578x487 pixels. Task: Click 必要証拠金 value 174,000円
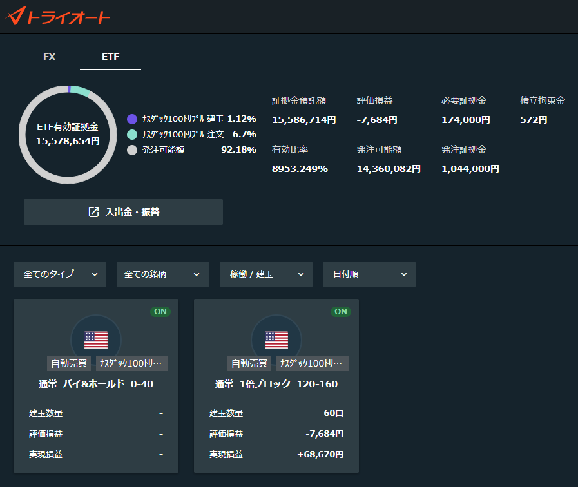466,120
